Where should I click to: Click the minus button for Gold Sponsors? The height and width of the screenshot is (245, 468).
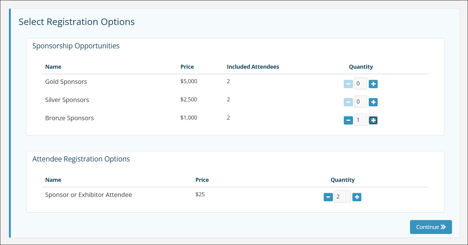click(x=348, y=84)
